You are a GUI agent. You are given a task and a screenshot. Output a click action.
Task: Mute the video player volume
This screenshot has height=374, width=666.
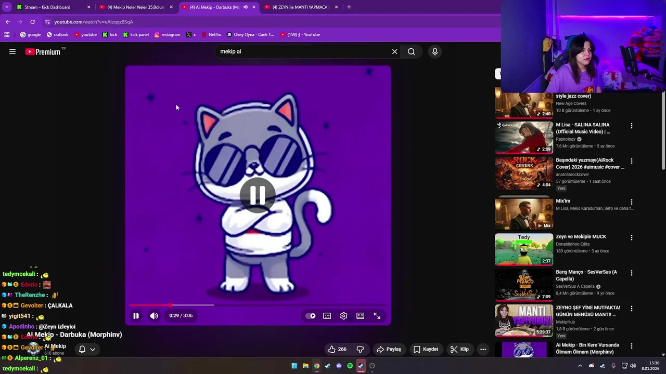pos(154,315)
